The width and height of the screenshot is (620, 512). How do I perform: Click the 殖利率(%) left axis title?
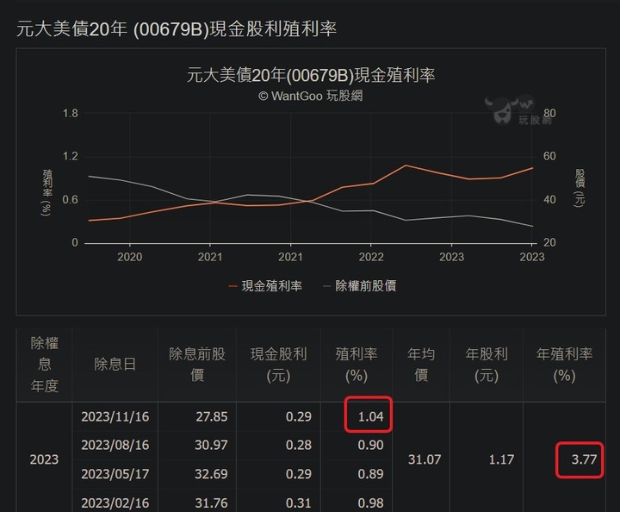[46, 193]
